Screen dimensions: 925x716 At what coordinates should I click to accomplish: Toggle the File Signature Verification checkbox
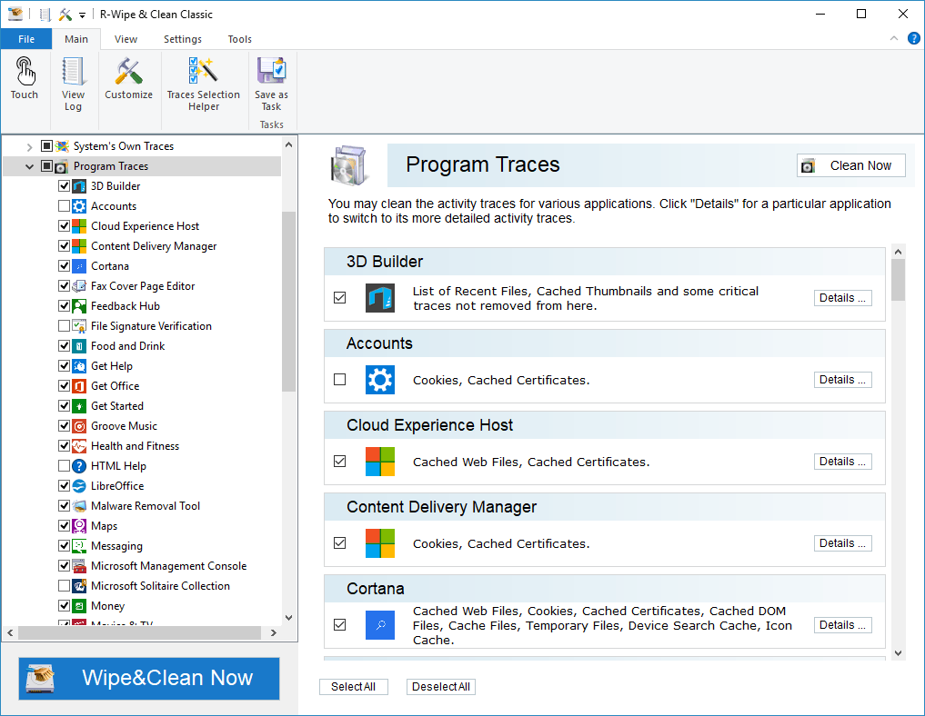tap(65, 326)
